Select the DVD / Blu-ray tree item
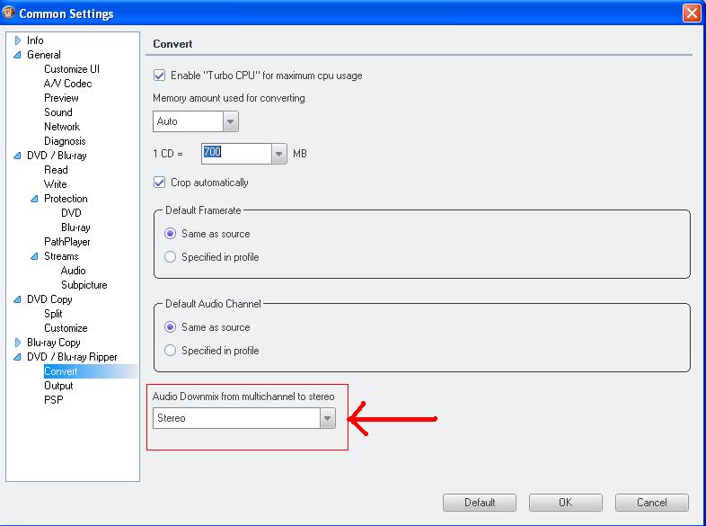Image resolution: width=706 pixels, height=526 pixels. pos(57,156)
